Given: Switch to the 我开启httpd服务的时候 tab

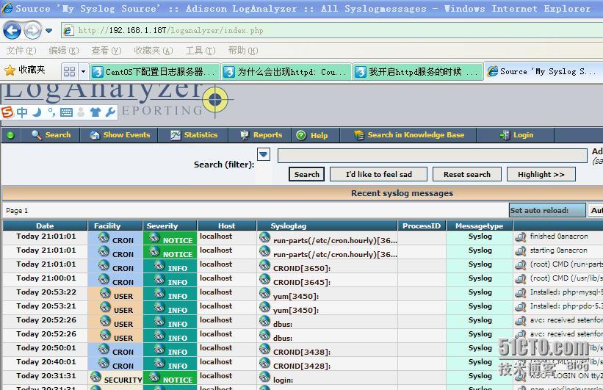Looking at the screenshot, I should pos(418,72).
